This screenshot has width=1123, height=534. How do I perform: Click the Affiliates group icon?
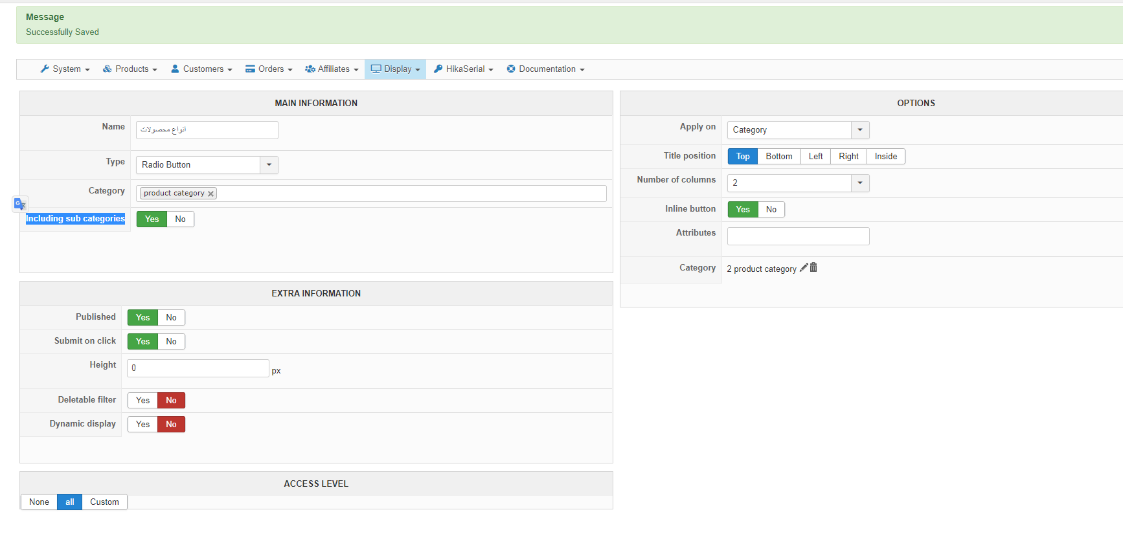(310, 69)
